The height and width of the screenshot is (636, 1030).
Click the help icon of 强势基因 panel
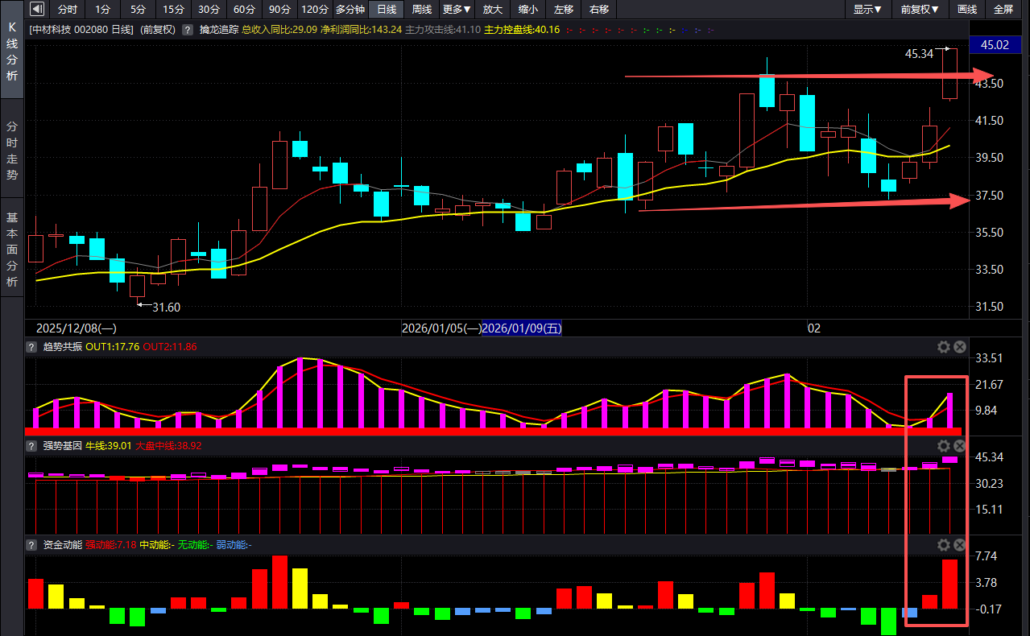click(31, 445)
